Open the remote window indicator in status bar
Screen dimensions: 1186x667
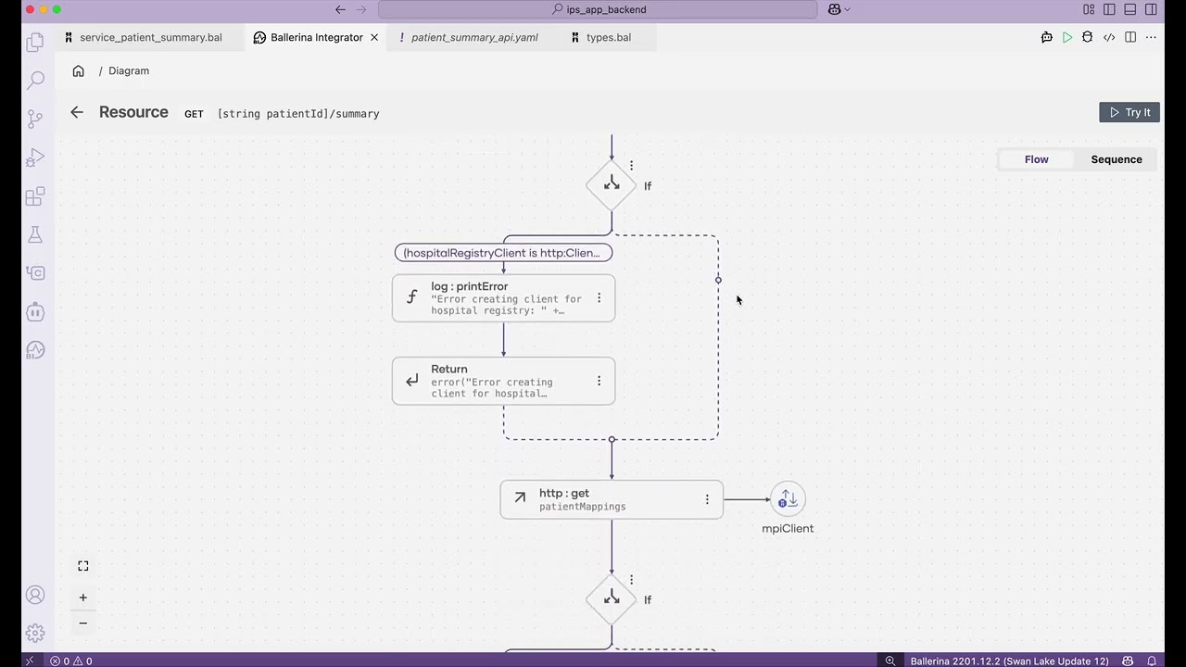[30, 661]
